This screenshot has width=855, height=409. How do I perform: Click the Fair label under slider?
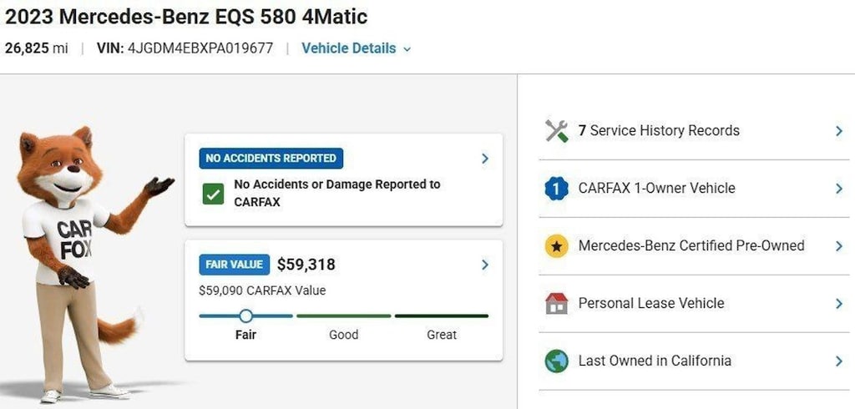click(x=246, y=334)
